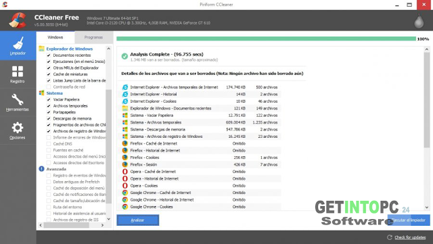
Task: Click the options list scroll right arrow
Action: [102, 225]
